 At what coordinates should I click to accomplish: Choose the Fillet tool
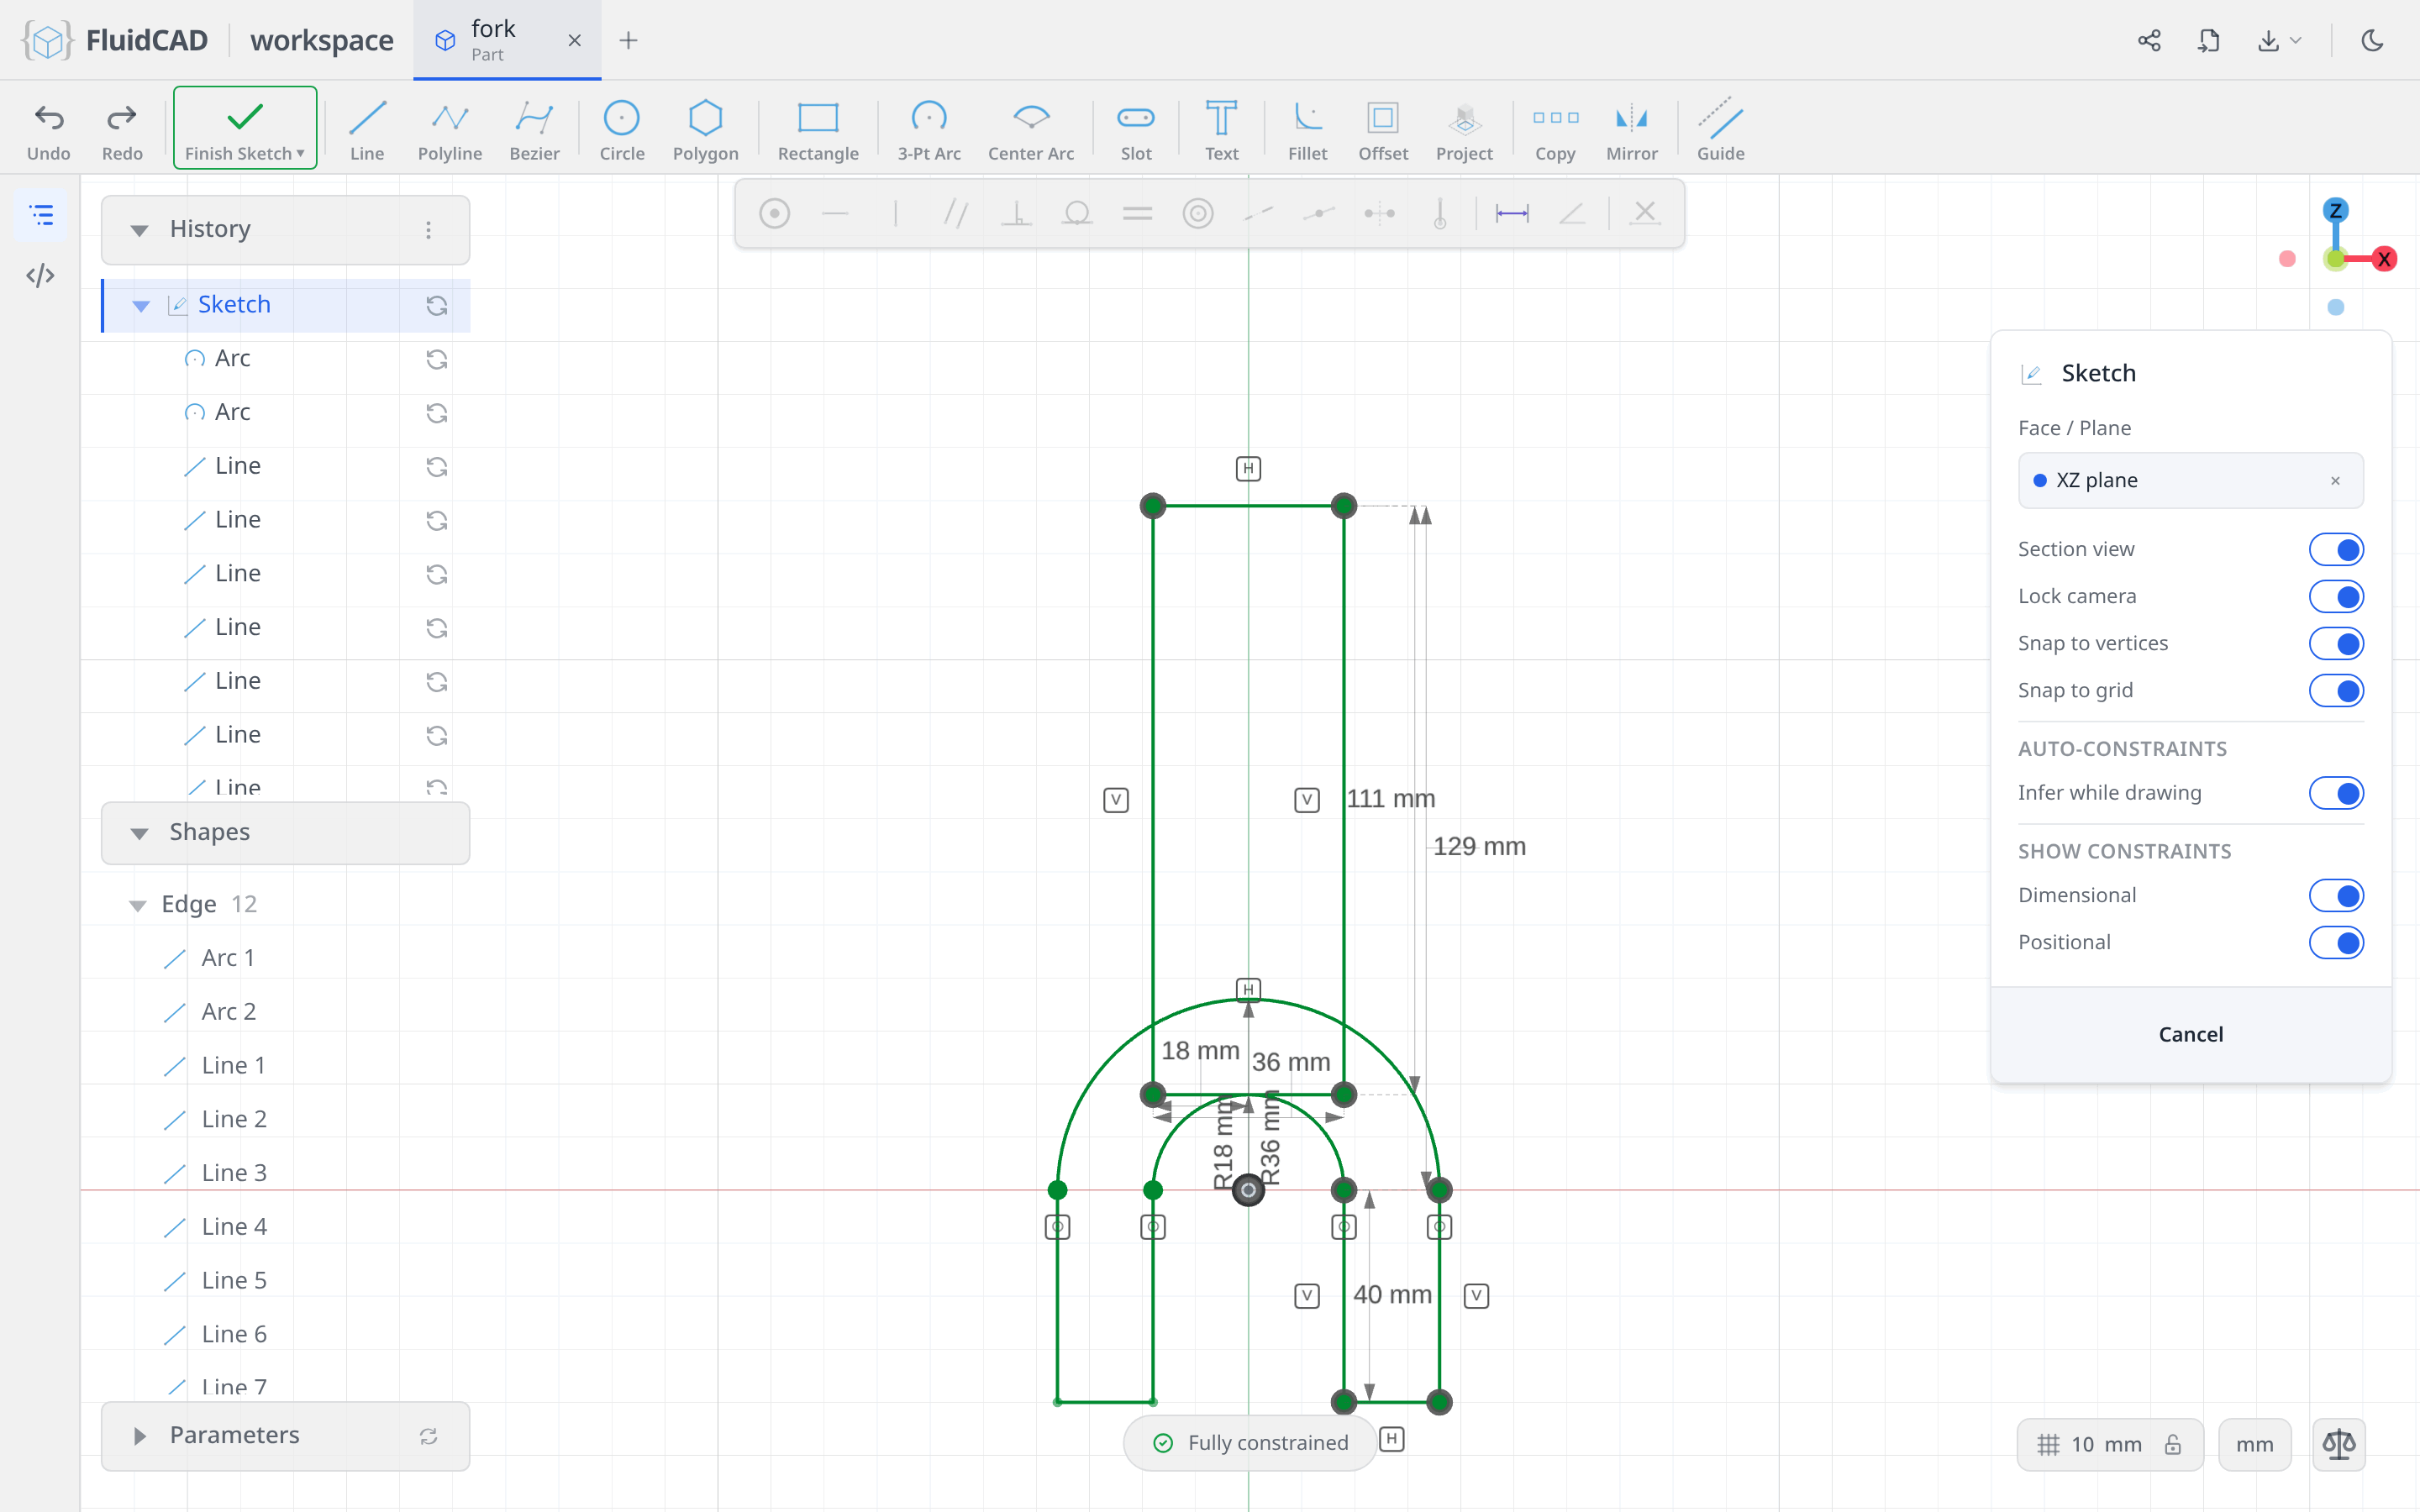pyautogui.click(x=1307, y=130)
